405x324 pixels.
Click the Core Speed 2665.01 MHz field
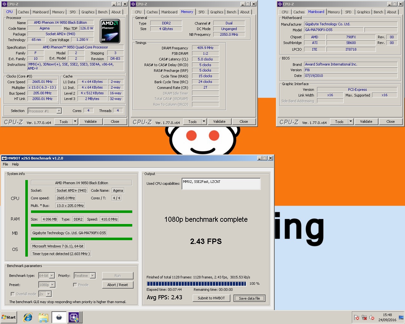pos(42,82)
